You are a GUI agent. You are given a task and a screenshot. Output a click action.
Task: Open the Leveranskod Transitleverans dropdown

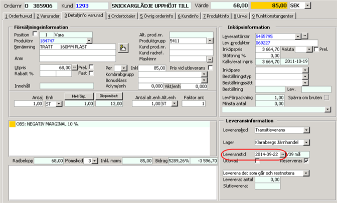[306, 130]
